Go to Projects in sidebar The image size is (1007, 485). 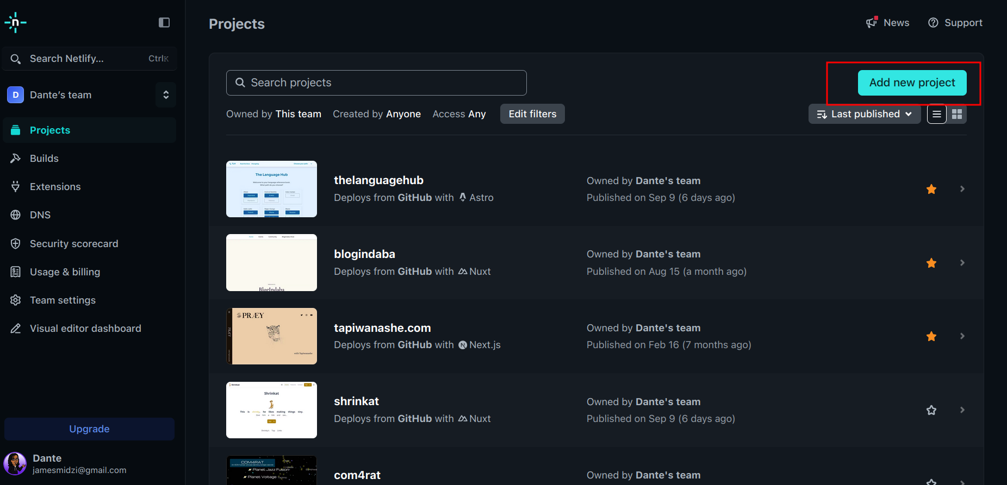(x=89, y=130)
